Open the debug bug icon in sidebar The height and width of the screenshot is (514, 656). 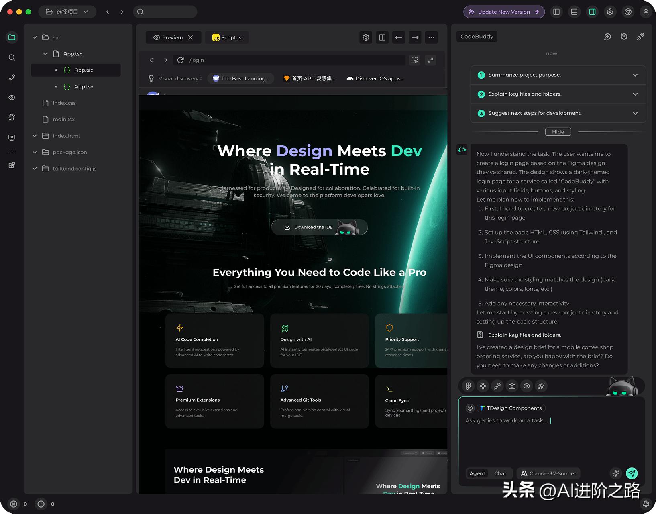(12, 117)
